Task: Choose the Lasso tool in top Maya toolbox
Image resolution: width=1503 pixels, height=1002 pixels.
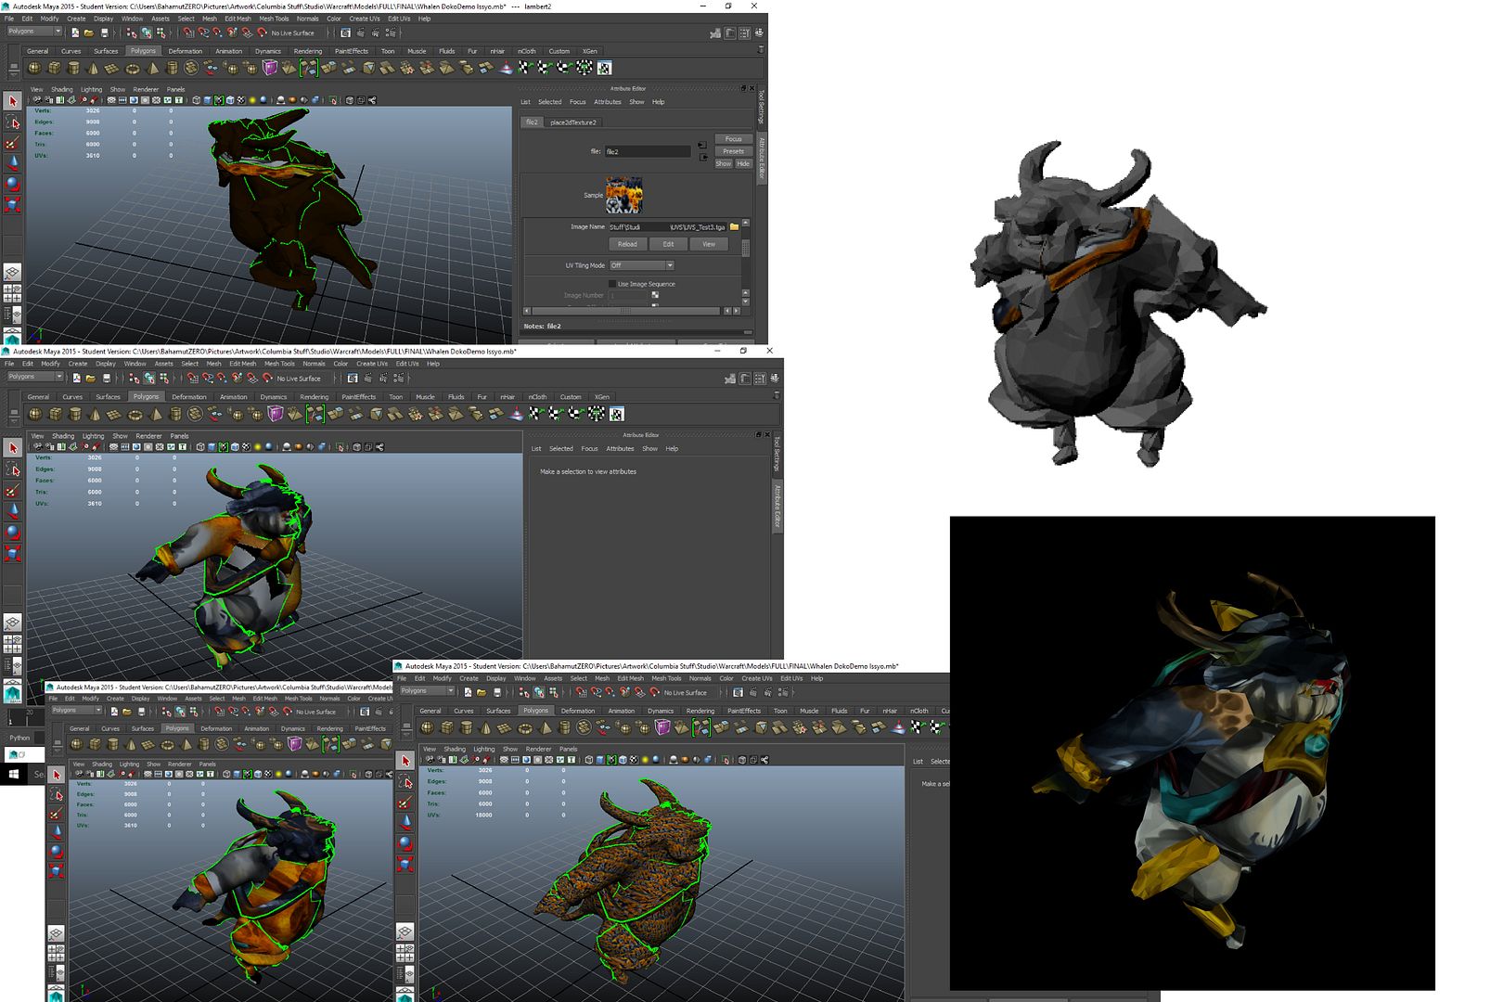Action: pos(12,122)
